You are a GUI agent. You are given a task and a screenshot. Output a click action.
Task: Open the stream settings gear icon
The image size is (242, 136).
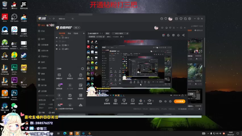pos(170,101)
